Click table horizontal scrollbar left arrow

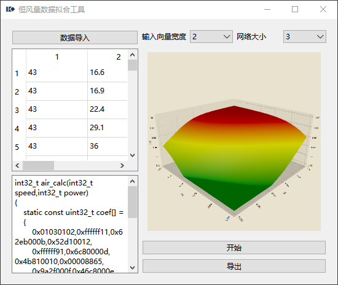pyautogui.click(x=17, y=165)
